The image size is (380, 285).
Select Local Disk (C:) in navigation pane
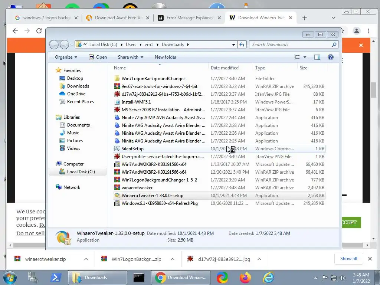[x=77, y=172]
